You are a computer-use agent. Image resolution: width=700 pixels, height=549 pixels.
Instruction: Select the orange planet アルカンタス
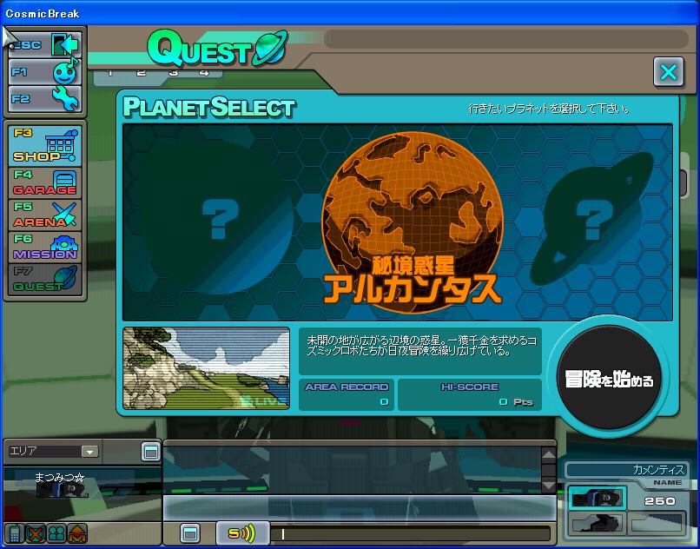click(413, 222)
